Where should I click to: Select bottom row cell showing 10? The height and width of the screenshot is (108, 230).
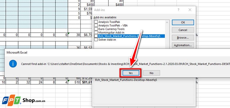(3, 82)
